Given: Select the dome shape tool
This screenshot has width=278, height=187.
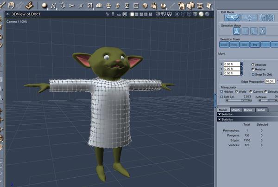Looking at the screenshot, I should click(x=99, y=6).
